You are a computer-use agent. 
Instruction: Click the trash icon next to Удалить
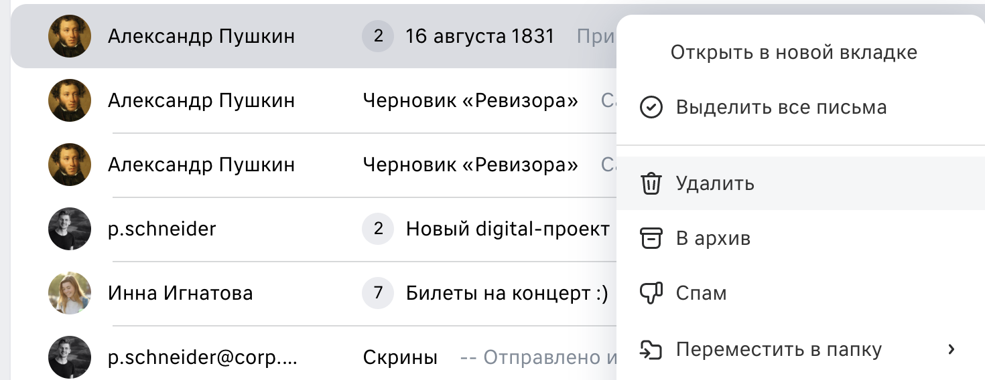coord(651,183)
